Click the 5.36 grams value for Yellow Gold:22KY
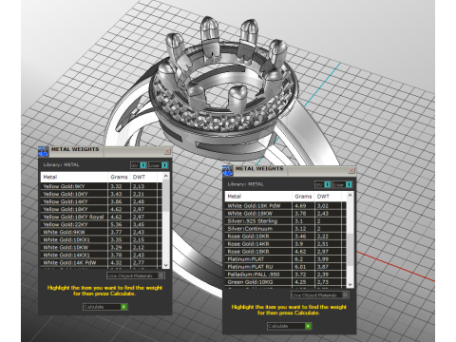The width and height of the screenshot is (456, 342). 116,224
